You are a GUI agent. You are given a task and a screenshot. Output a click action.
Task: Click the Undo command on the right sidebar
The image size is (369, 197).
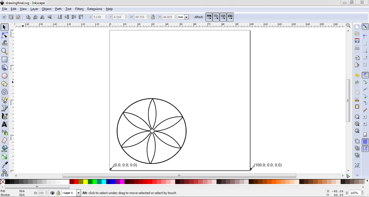point(357,75)
